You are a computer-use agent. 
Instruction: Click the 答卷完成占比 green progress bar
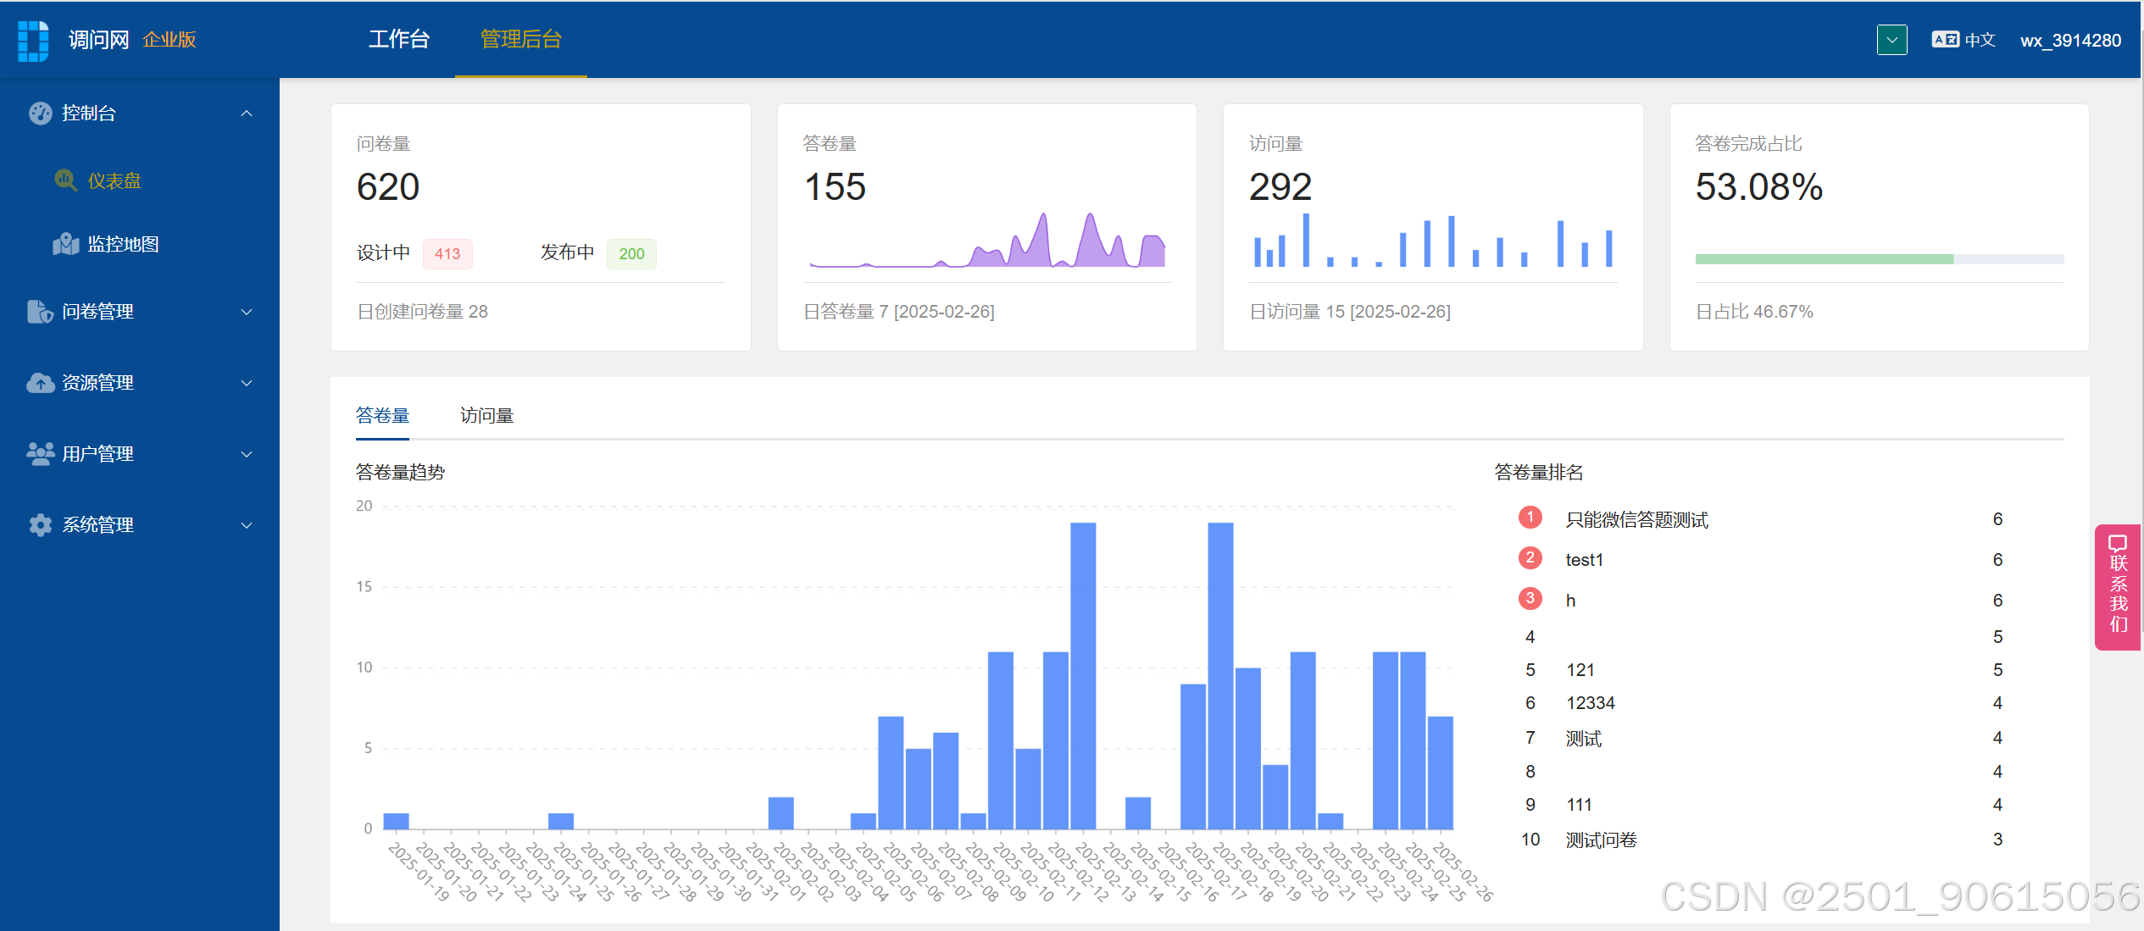[1824, 259]
